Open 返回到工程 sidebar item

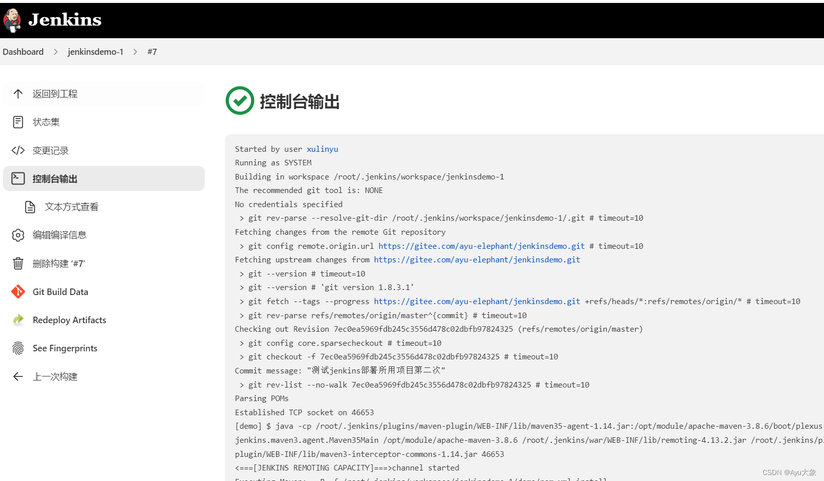point(104,94)
